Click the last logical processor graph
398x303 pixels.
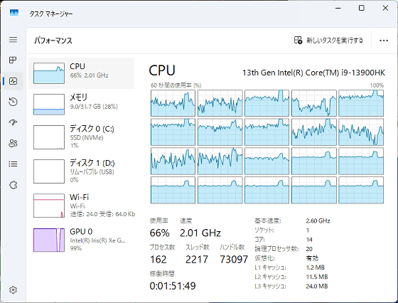[361, 190]
